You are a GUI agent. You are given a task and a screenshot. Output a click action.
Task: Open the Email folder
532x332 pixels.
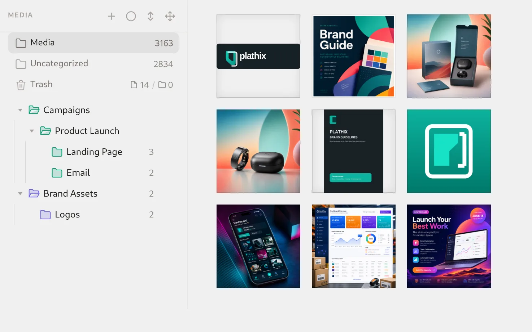(x=78, y=173)
